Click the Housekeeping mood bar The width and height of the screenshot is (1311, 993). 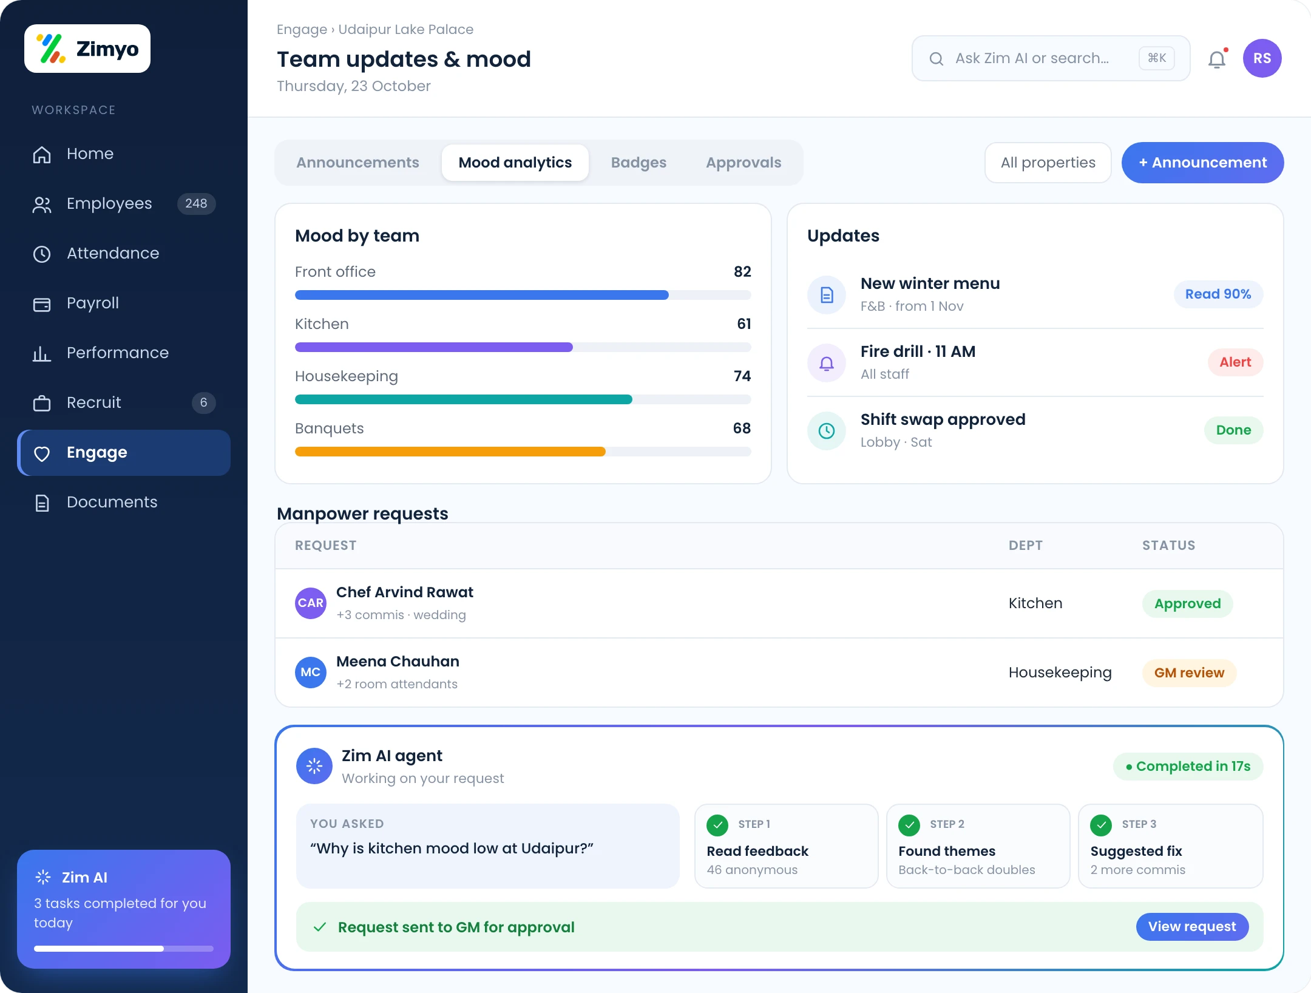coord(523,399)
